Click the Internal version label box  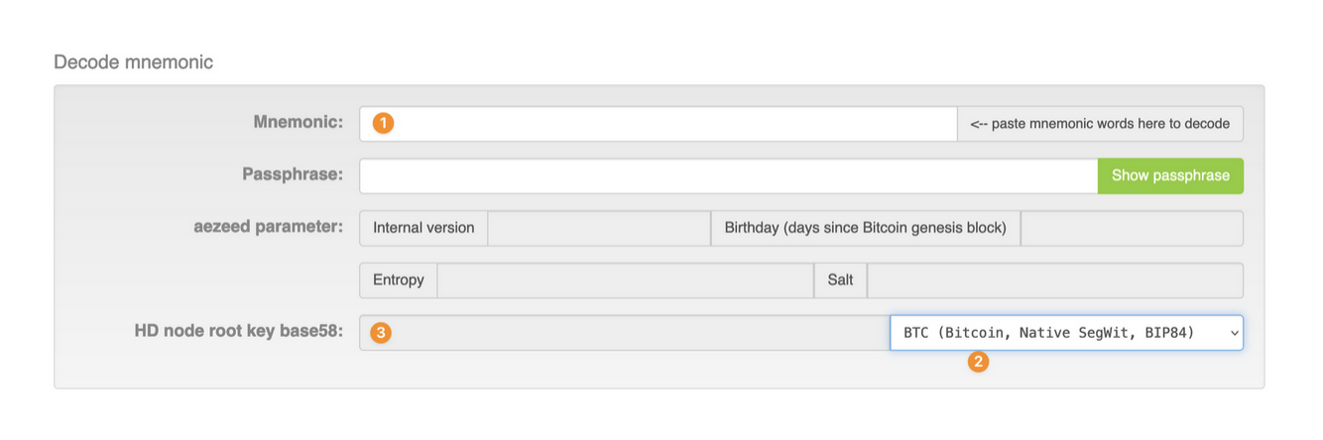click(423, 228)
